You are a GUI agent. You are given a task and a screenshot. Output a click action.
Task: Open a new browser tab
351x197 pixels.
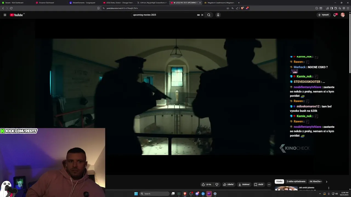click(x=239, y=3)
